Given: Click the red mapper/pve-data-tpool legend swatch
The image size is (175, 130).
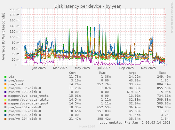Looking at the screenshot, I should [5, 103].
